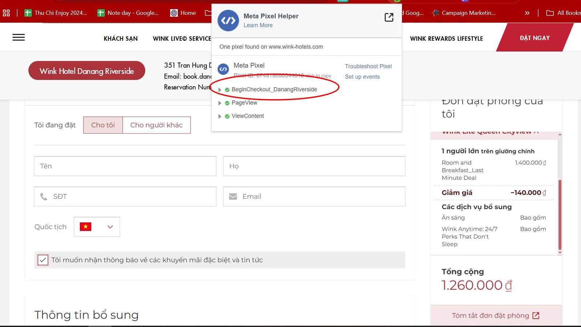Open the Set up events link
The width and height of the screenshot is (581, 327).
(362, 77)
